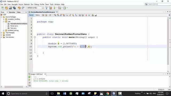Click the Comment icon in editor toolbar
Screen dimensions: 171x96
(x=93, y=15)
